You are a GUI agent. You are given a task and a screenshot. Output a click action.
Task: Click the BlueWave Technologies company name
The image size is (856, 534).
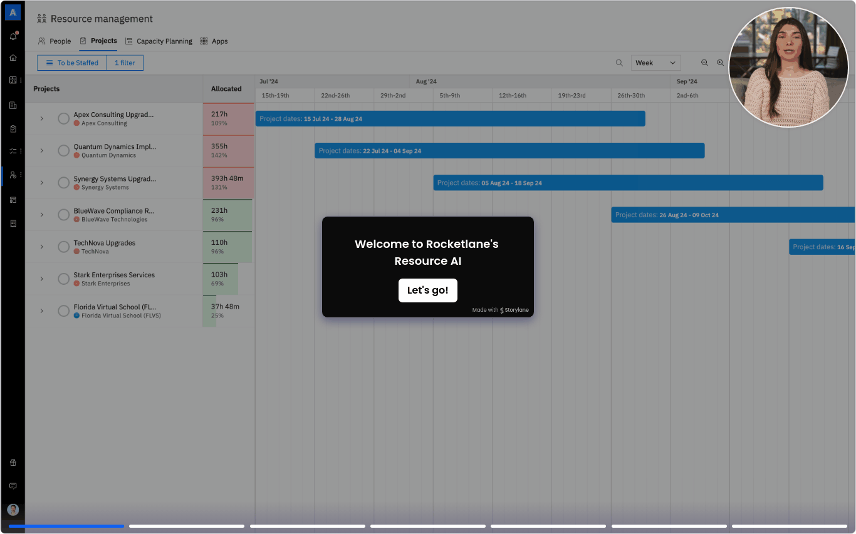pos(115,220)
